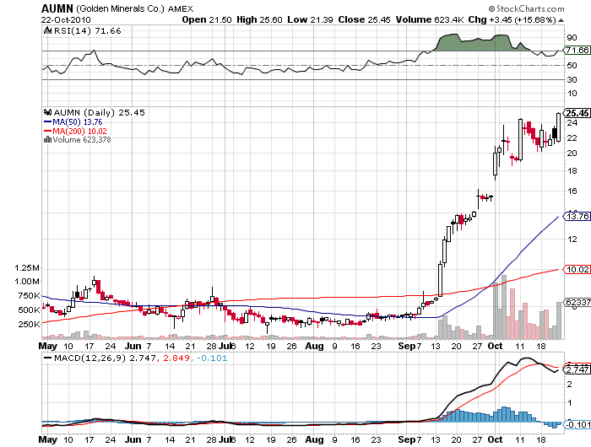591x447 pixels.
Task: Click the RSI(14) 71.66 label
Action: click(88, 31)
